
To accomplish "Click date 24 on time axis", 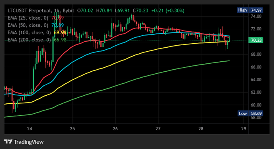I will [30, 129].
